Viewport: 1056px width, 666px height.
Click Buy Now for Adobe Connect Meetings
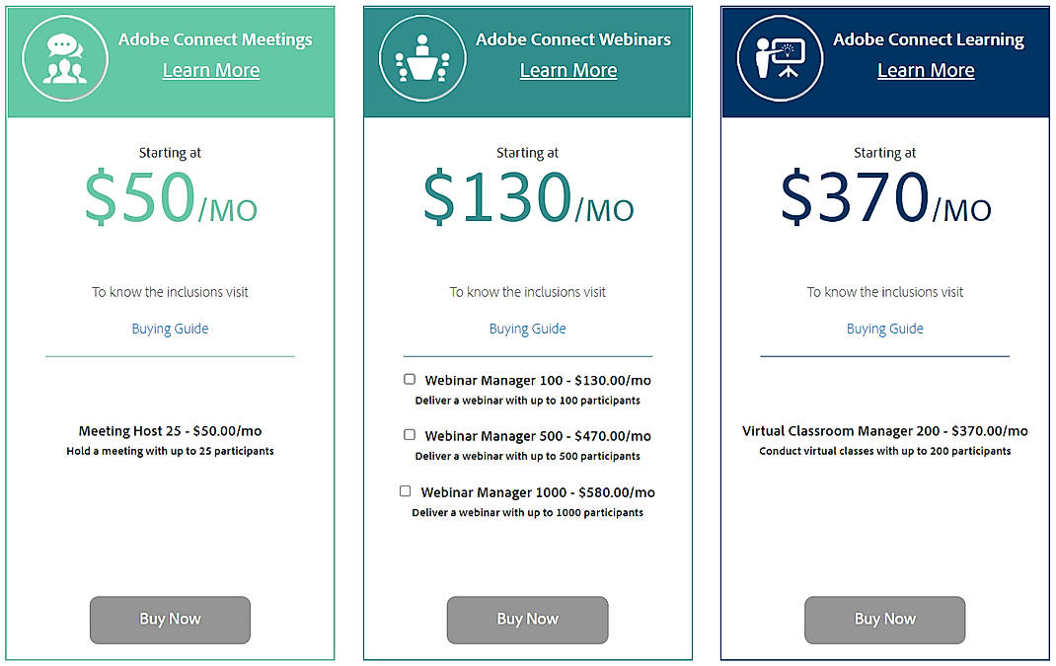[x=170, y=620]
